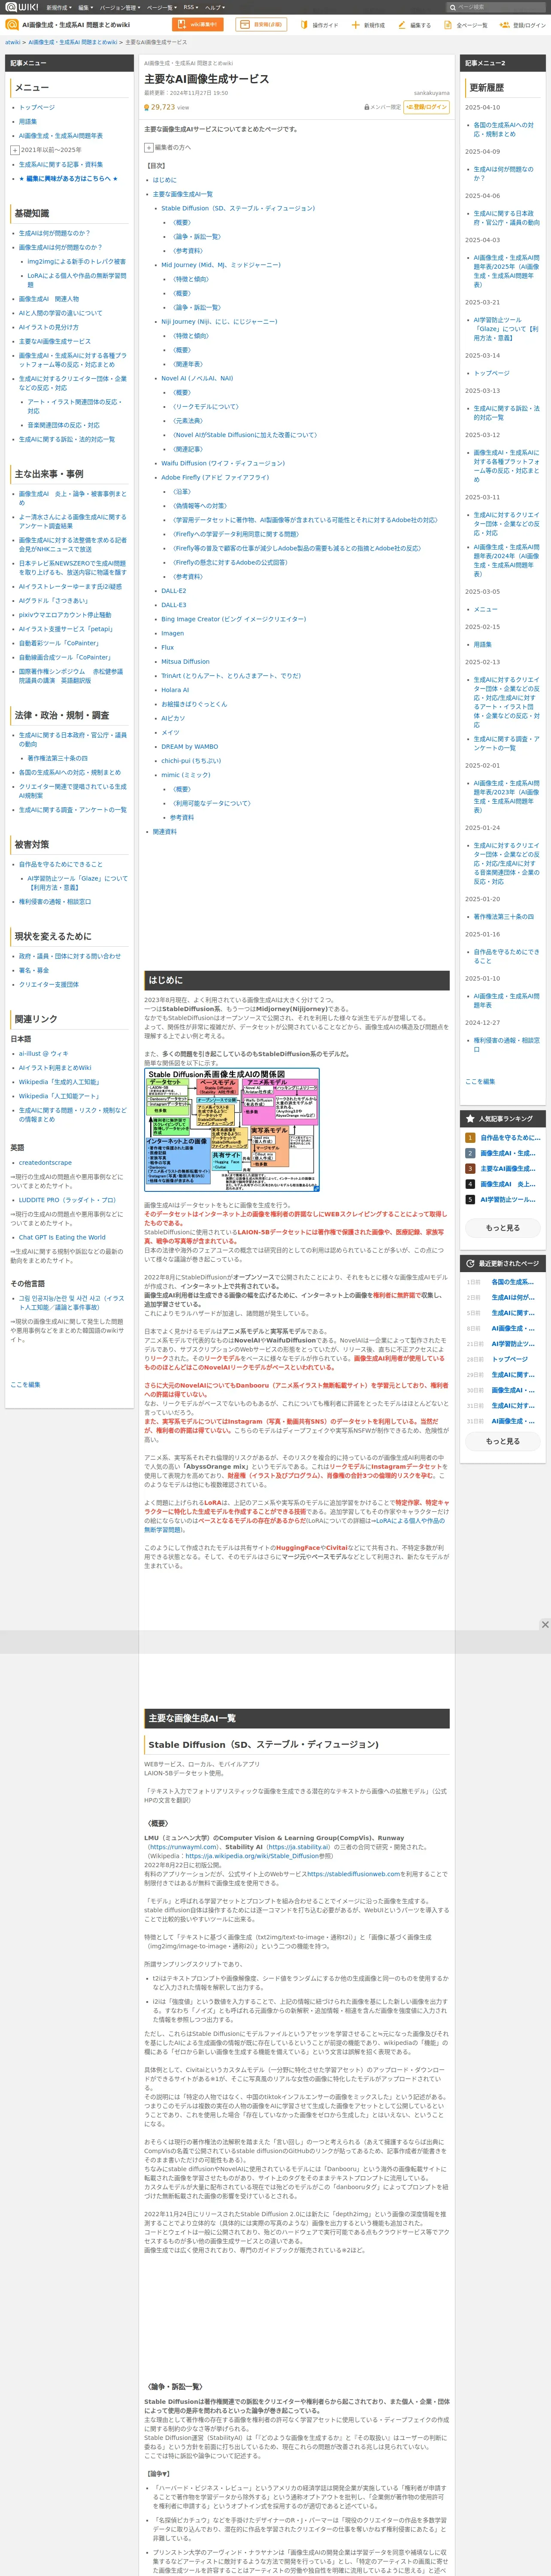551x2576 pixels.
Task: Click rank 5 badge in popular ranking
Action: point(470,1199)
